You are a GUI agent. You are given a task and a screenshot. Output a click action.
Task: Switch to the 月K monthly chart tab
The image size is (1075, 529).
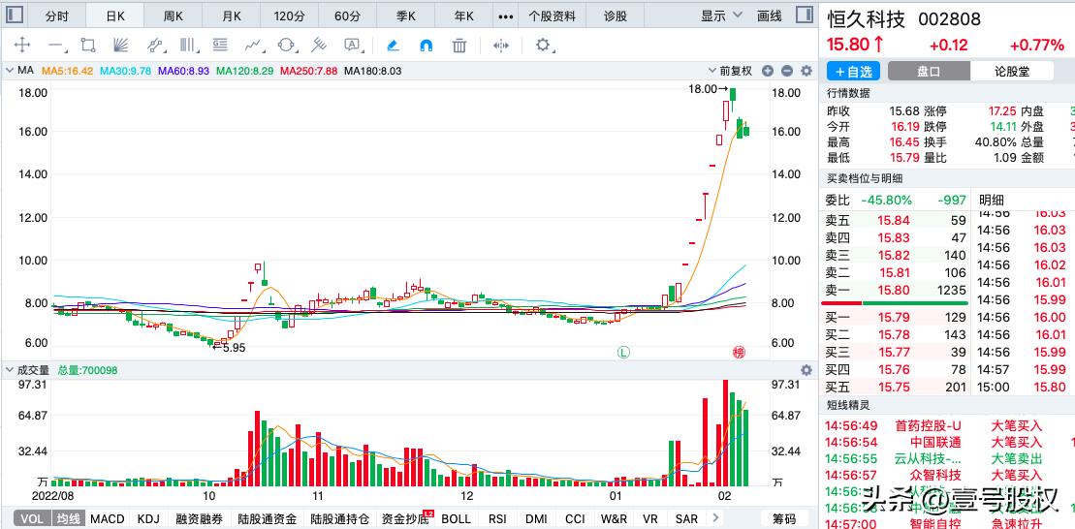click(x=232, y=16)
